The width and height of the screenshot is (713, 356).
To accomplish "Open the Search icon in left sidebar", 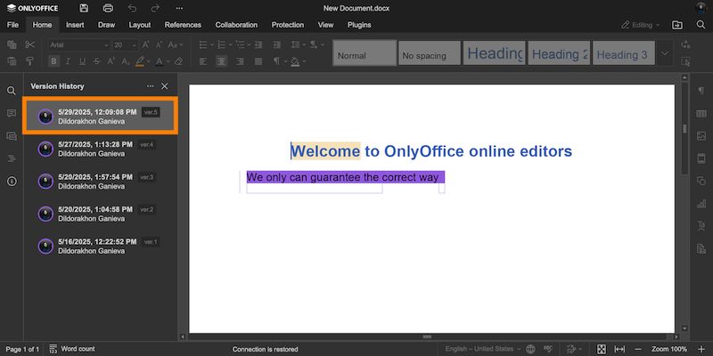I will pos(12,91).
